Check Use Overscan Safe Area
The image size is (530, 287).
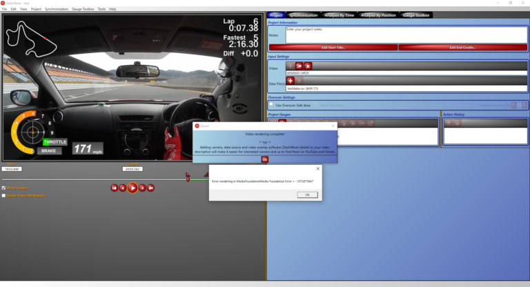coord(271,105)
